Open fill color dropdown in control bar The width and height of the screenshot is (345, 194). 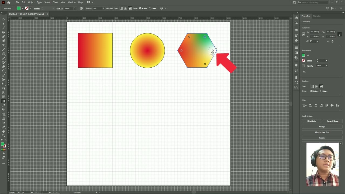click(22, 8)
